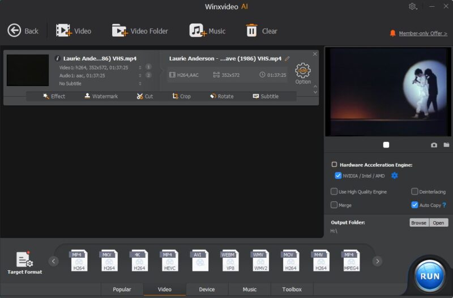Open snapshot folder icon under preview
This screenshot has width=453, height=298.
tap(446, 145)
